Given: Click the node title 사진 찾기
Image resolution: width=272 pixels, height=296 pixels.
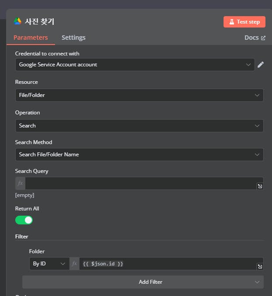Looking at the screenshot, I should [40, 21].
